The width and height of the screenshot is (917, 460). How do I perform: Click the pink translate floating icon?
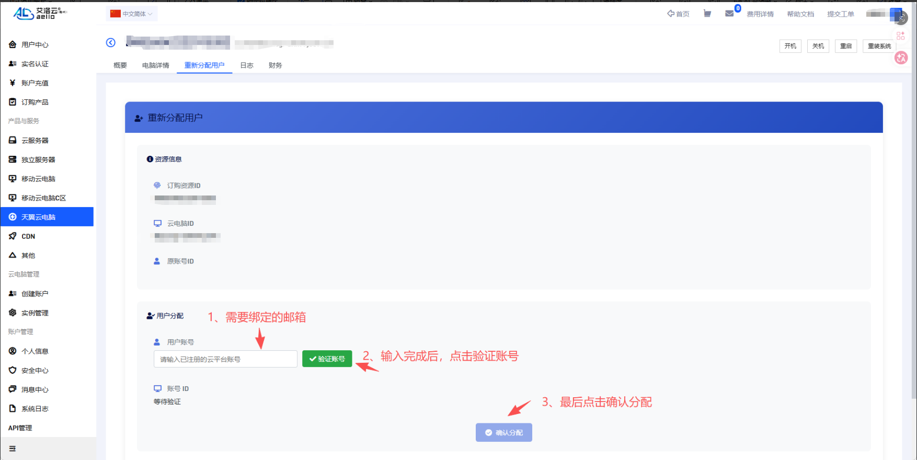coord(901,58)
